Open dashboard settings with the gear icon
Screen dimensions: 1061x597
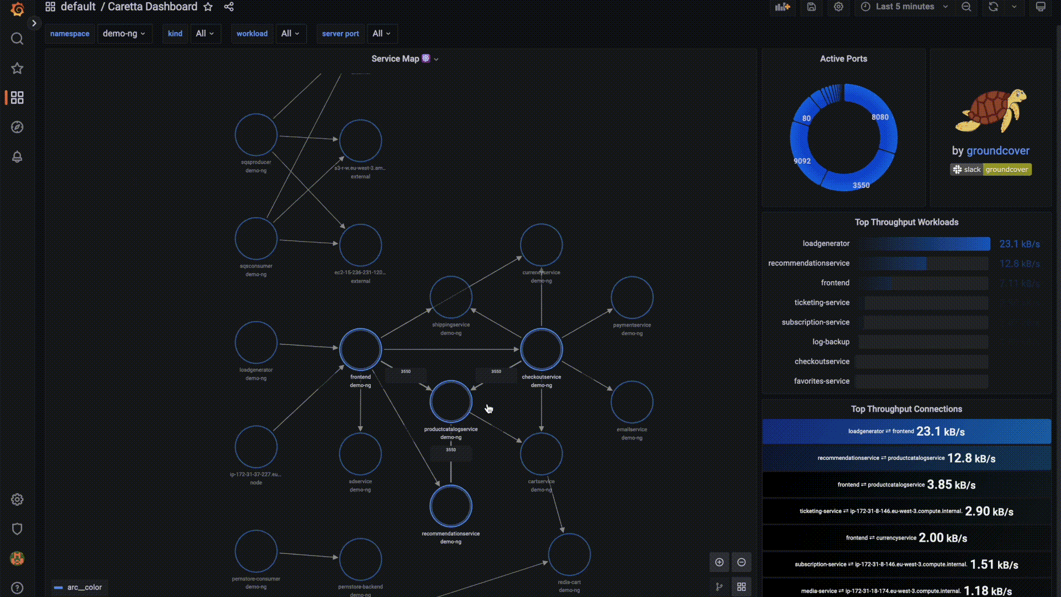[838, 7]
